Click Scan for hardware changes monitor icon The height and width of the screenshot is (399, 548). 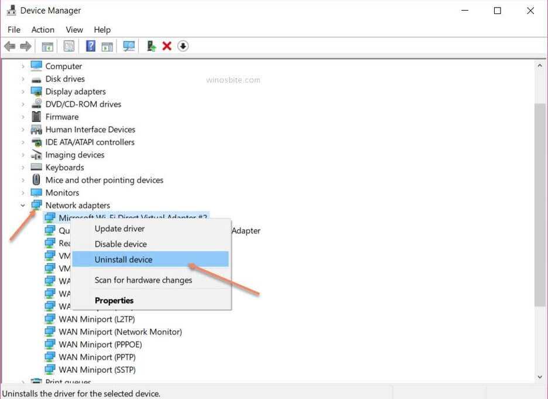[129, 46]
